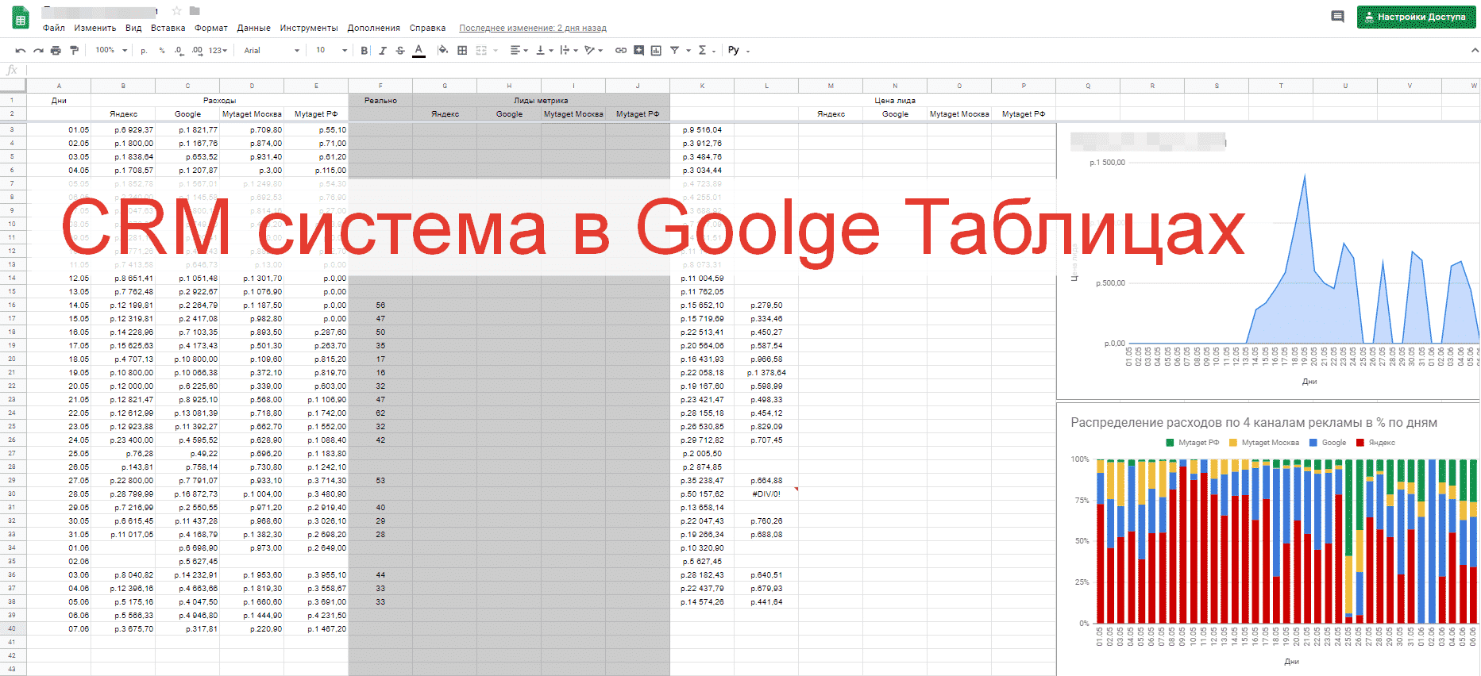1481x676 pixels.
Task: Select the stacked bar chart title
Action: click(x=1254, y=423)
